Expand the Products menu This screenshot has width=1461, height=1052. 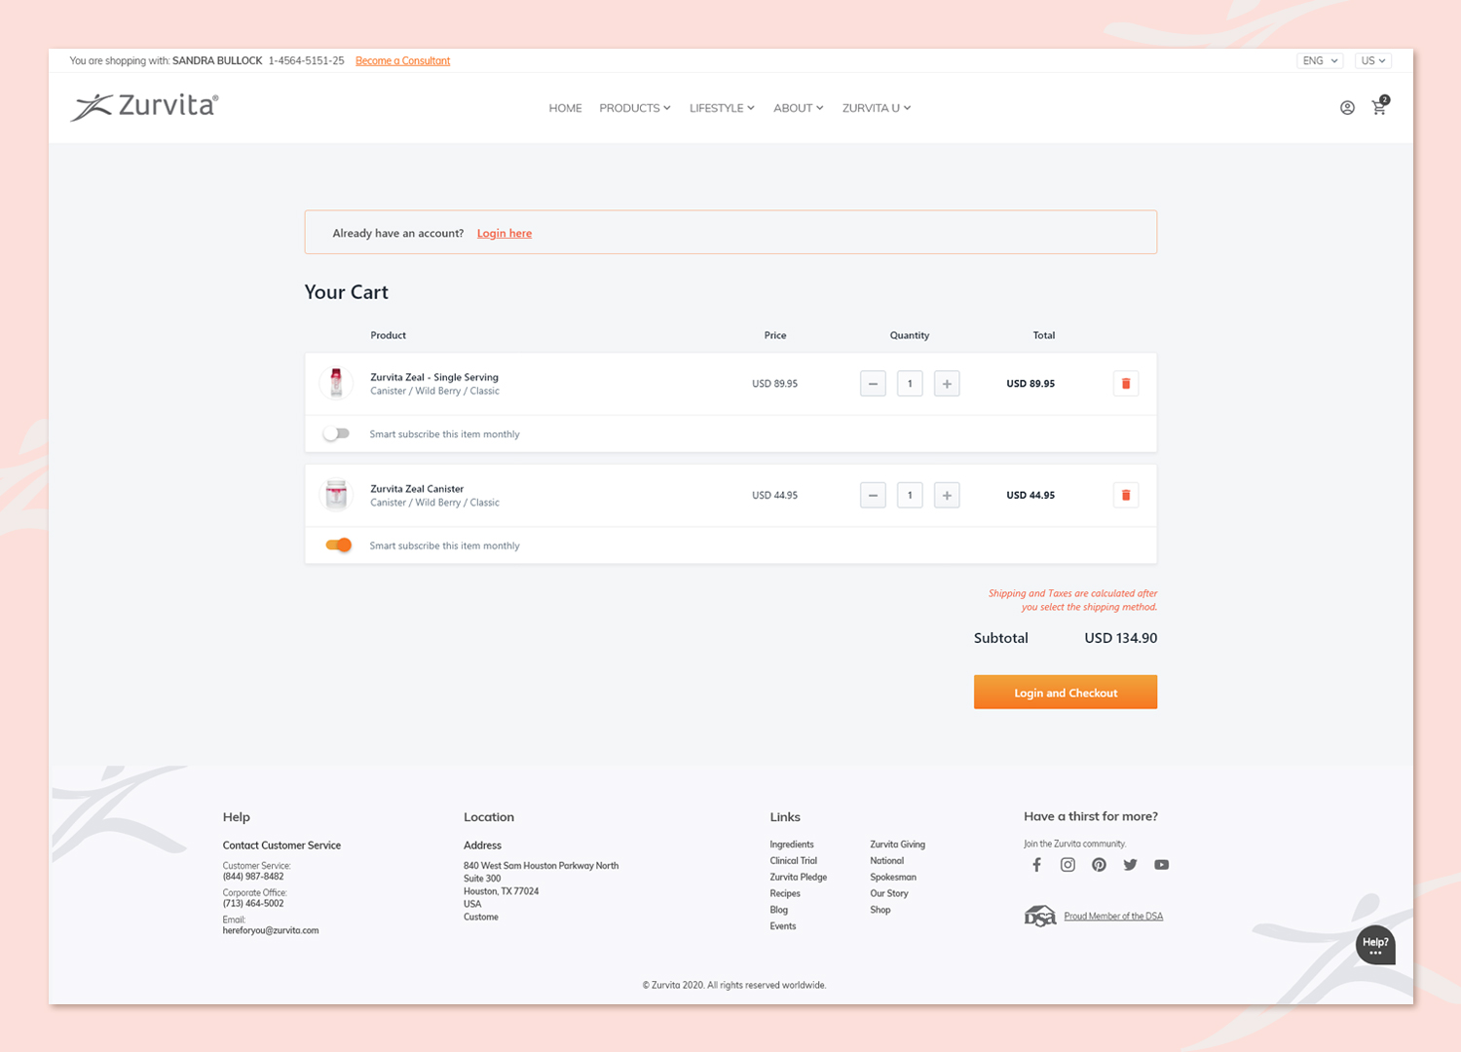pos(634,108)
